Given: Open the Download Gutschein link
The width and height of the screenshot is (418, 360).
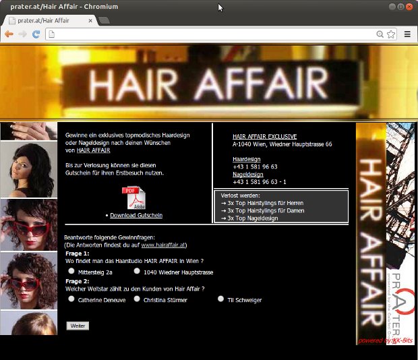Looking at the screenshot, I should click(x=136, y=215).
